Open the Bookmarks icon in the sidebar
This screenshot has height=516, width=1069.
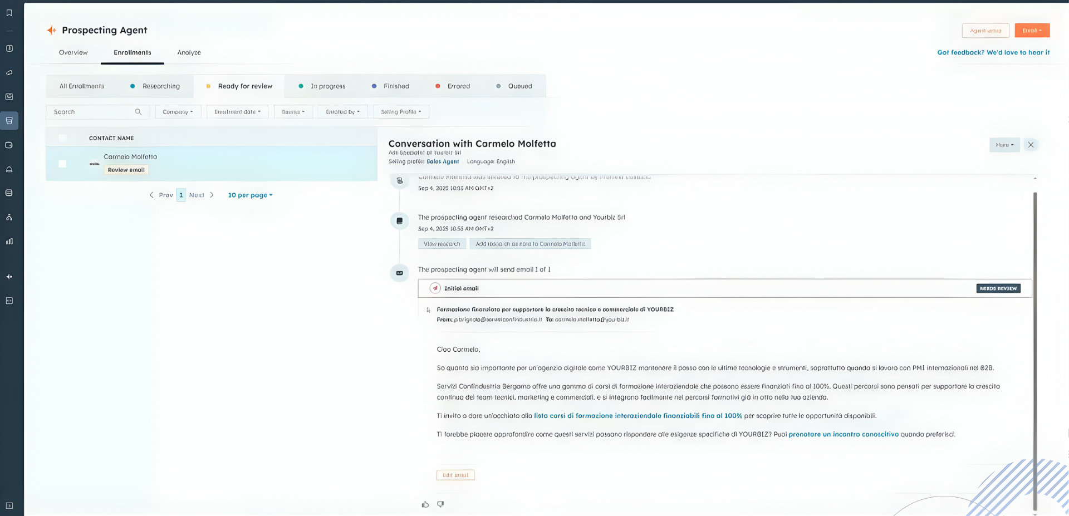9,12
